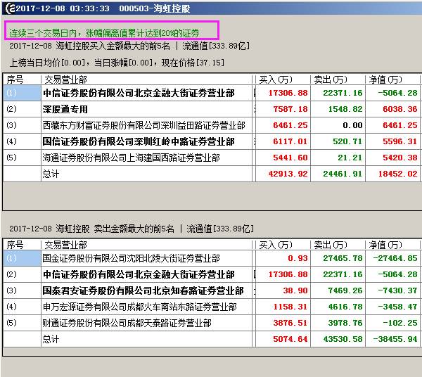Select 国信证券 深圳红岭中路 row
Screen dimensions: 422x377
tap(139, 141)
